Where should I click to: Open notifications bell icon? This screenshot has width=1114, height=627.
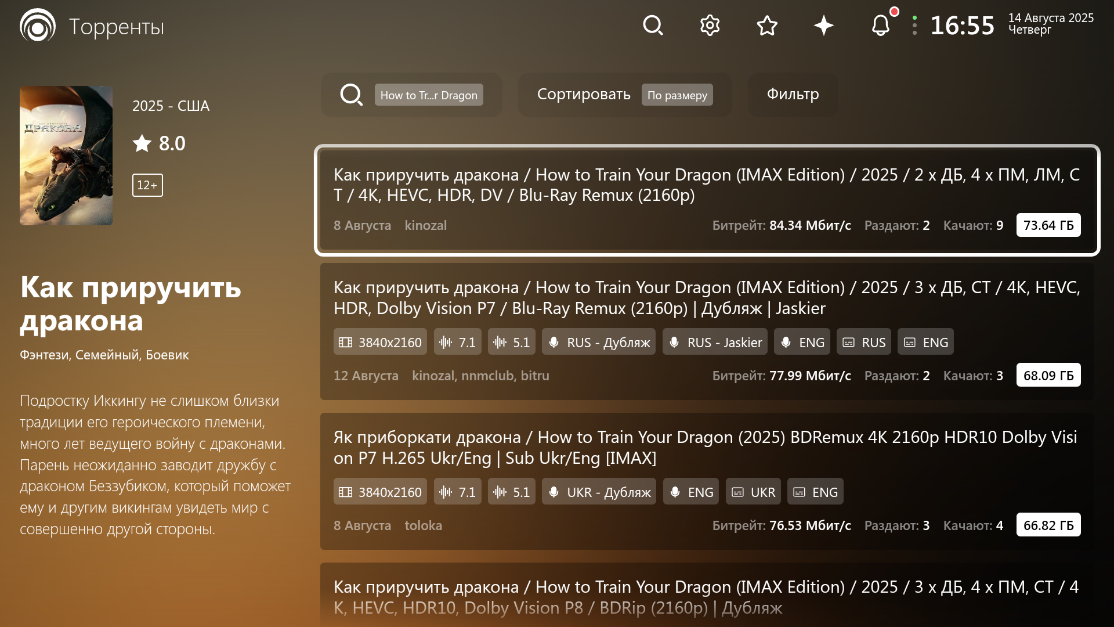coord(881,26)
